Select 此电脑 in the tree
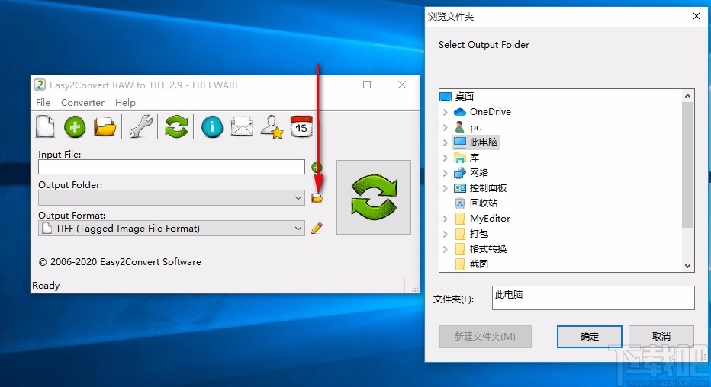The width and height of the screenshot is (711, 387). coord(484,142)
